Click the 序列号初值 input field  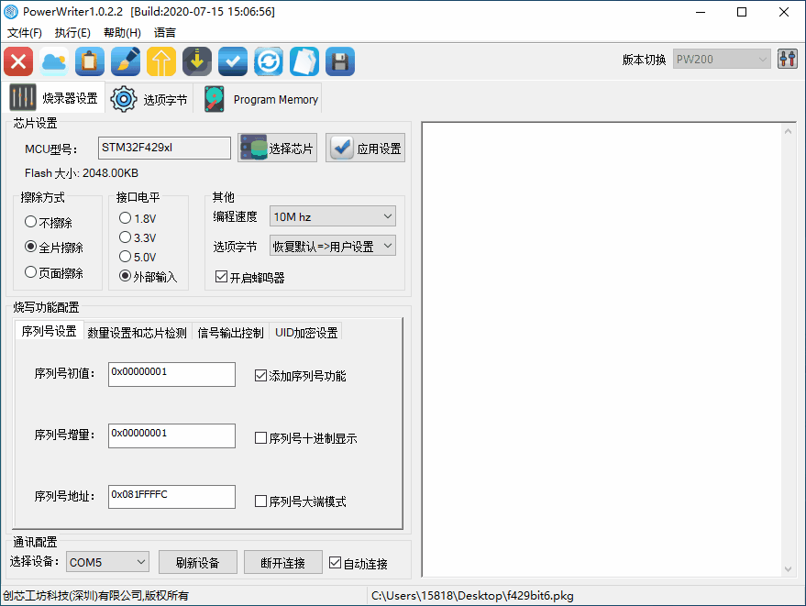click(x=171, y=374)
